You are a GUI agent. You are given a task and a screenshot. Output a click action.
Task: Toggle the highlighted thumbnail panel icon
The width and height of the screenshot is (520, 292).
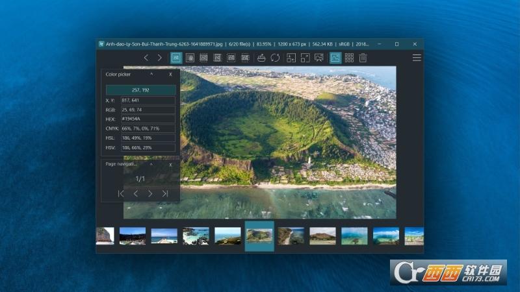pos(335,58)
